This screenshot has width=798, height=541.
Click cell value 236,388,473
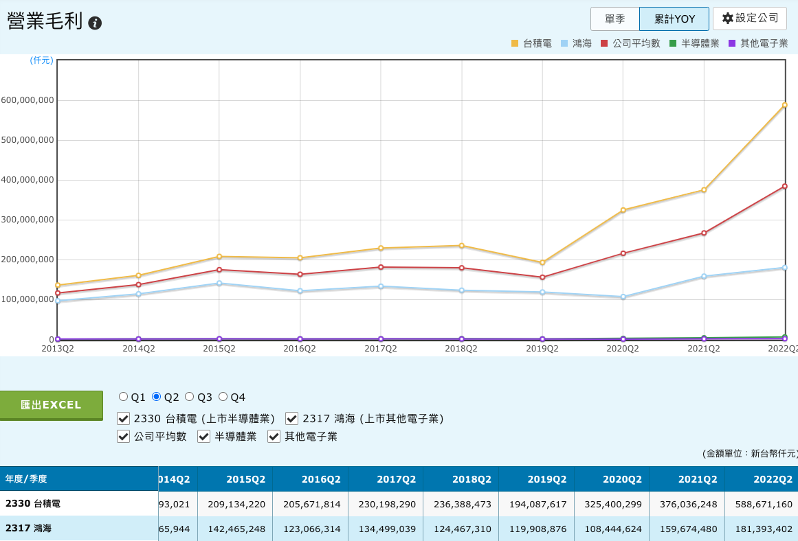tap(463, 505)
